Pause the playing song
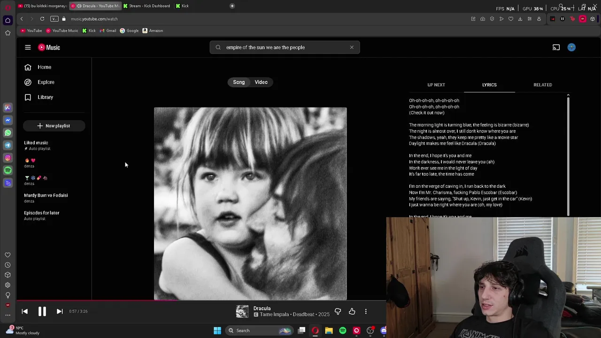This screenshot has height=338, width=601. (42, 311)
